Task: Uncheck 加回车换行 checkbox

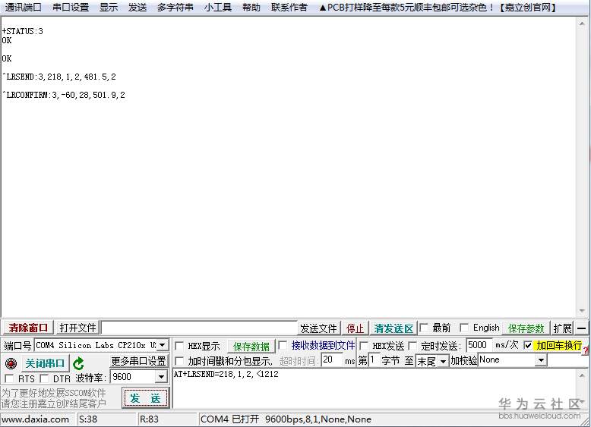Action: click(x=528, y=345)
